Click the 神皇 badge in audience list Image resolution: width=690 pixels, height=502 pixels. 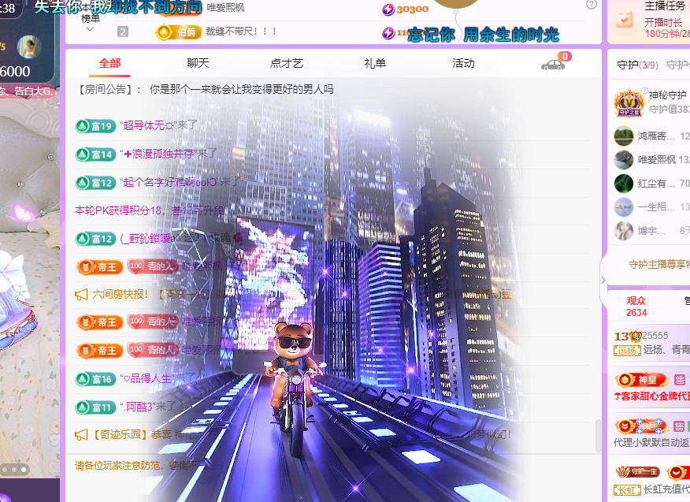(642, 380)
